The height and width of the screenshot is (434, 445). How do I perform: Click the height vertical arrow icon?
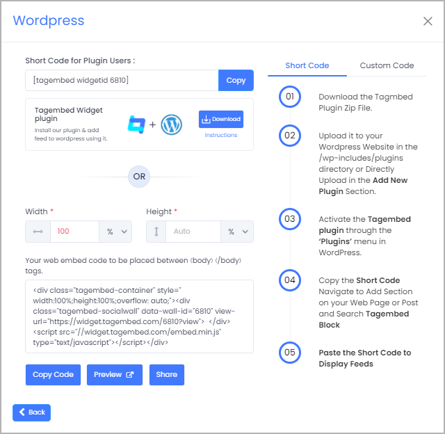coord(156,232)
